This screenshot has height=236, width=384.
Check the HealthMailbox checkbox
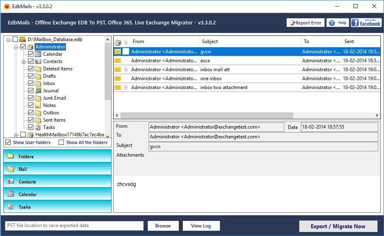point(23,135)
